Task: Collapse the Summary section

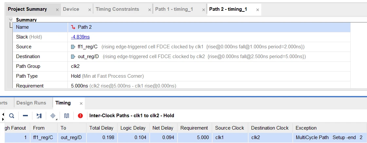Action: click(11, 20)
